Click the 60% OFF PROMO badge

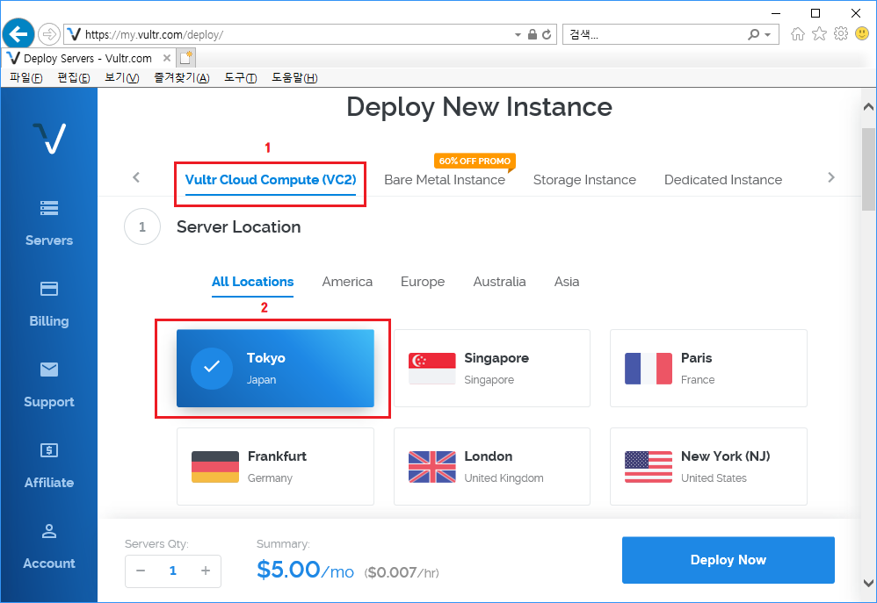pyautogui.click(x=475, y=161)
